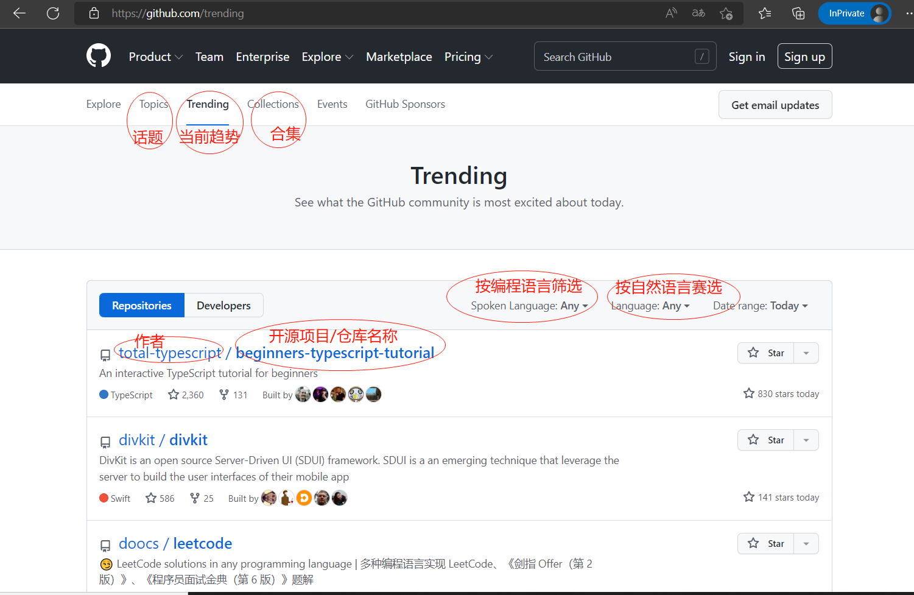The image size is (914, 595).
Task: Open the Date range Today dropdown
Action: (x=761, y=306)
